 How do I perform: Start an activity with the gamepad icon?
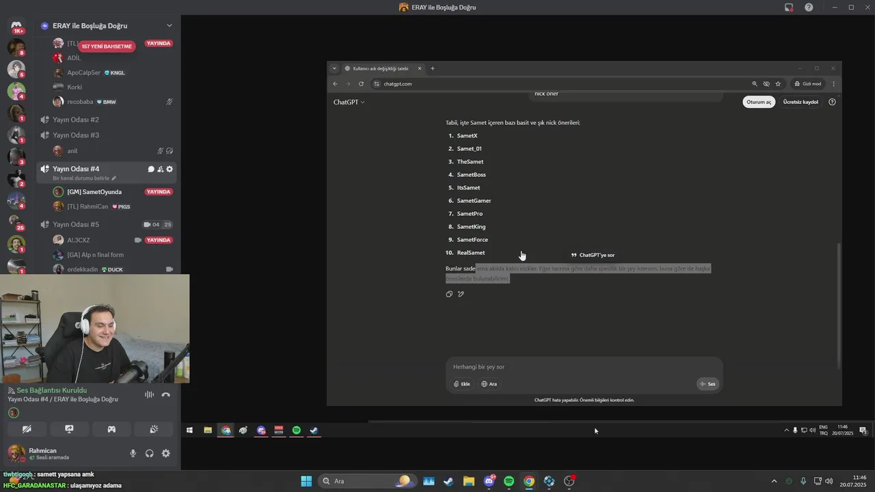[111, 429]
